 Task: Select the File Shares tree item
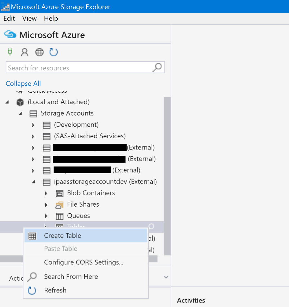pos(83,204)
